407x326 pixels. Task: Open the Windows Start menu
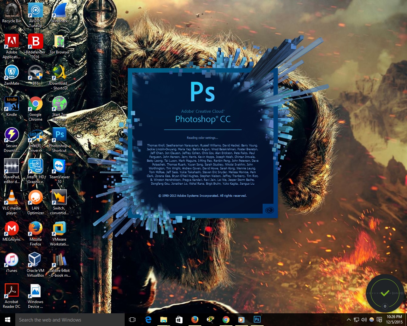(x=8, y=320)
